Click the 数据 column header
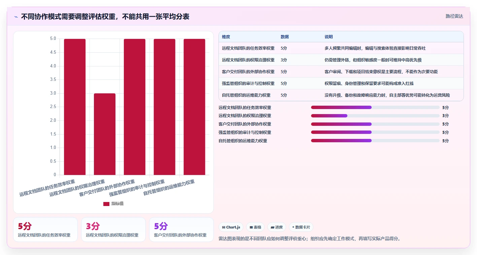 285,37
